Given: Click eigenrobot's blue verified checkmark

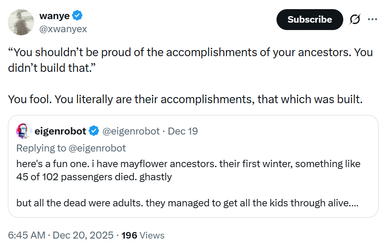Looking at the screenshot, I should point(93,131).
